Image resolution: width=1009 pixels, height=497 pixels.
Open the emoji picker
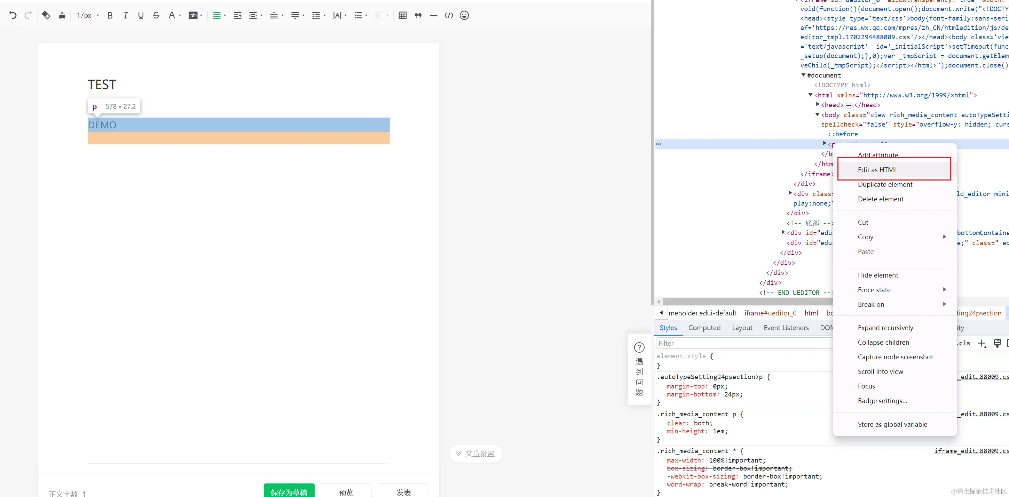(464, 15)
